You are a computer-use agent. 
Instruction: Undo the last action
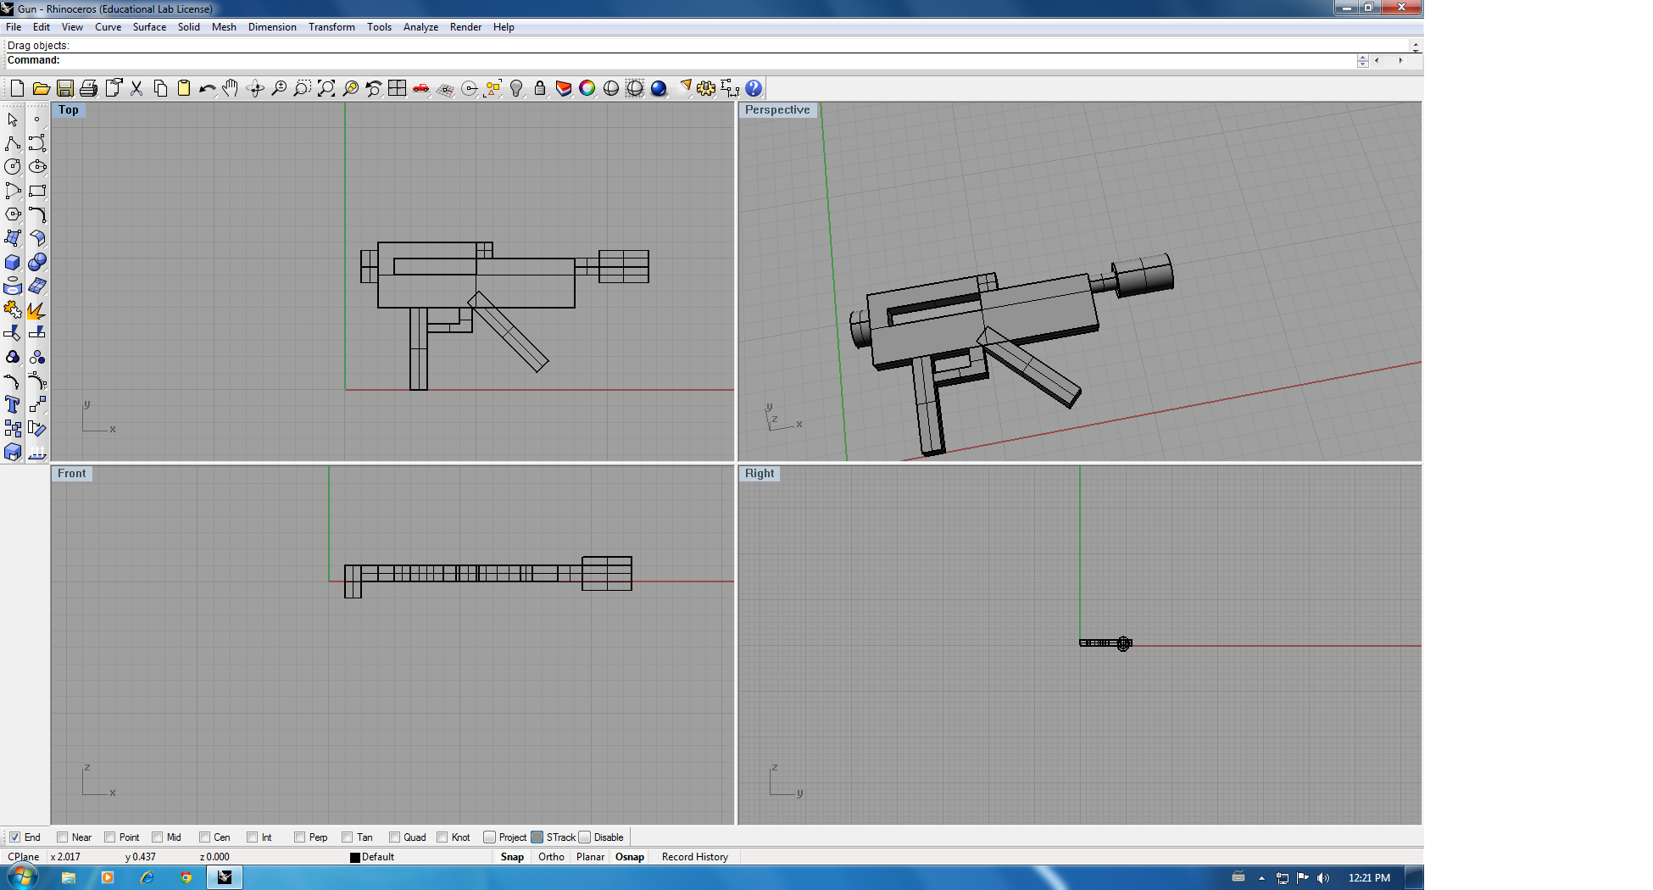[208, 88]
